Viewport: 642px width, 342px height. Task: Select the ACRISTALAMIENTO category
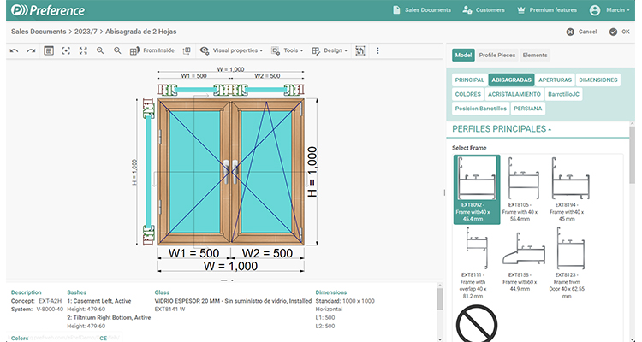click(x=514, y=94)
